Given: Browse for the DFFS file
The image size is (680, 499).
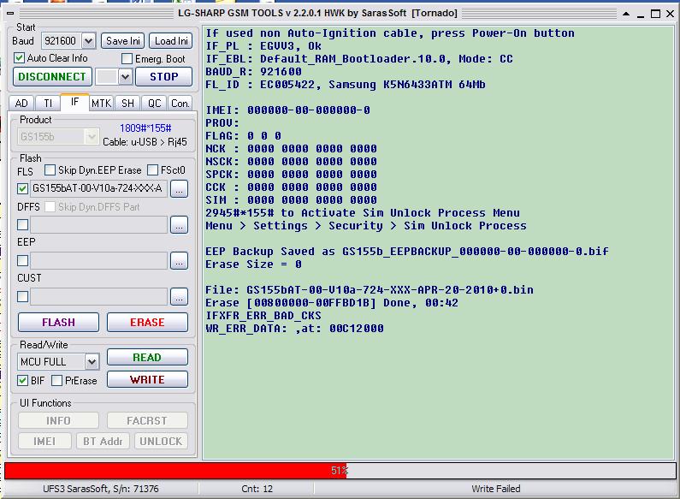Looking at the screenshot, I should click(x=179, y=225).
